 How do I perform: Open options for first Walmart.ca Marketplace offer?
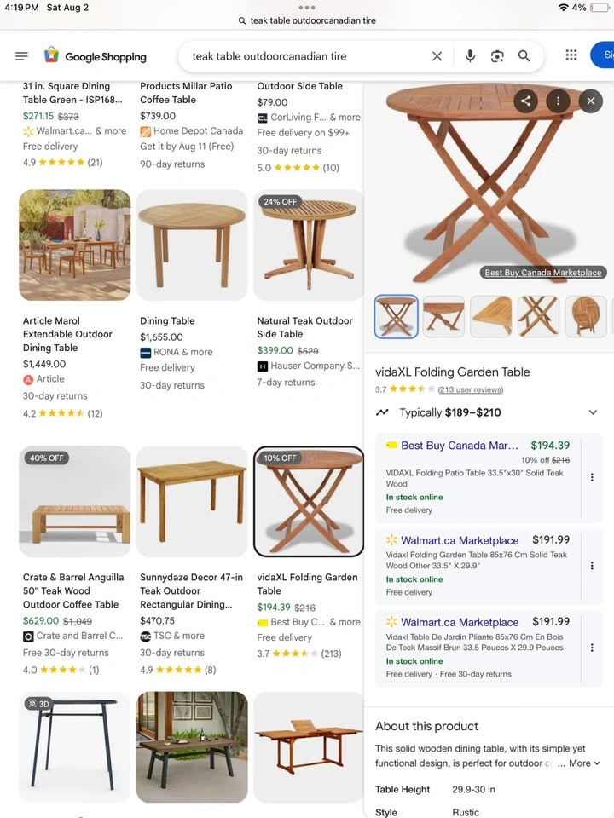point(592,566)
